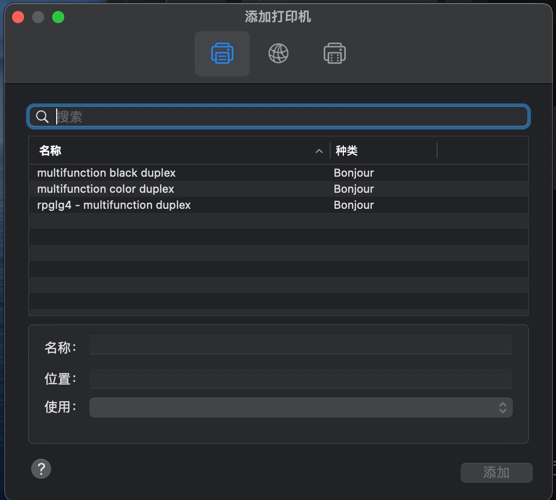Click the gray minimize window button
This screenshot has width=556, height=500.
click(x=38, y=17)
